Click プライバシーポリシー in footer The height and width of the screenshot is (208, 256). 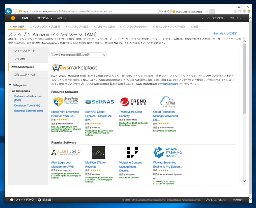pos(217,200)
